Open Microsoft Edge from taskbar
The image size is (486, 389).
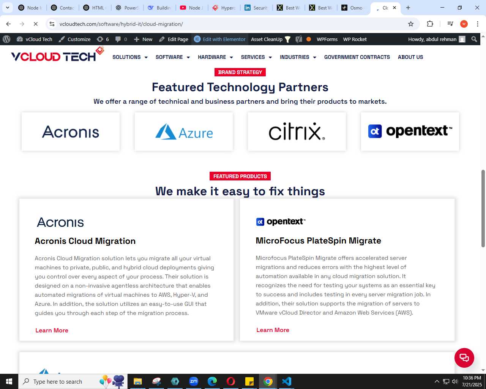pyautogui.click(x=212, y=381)
